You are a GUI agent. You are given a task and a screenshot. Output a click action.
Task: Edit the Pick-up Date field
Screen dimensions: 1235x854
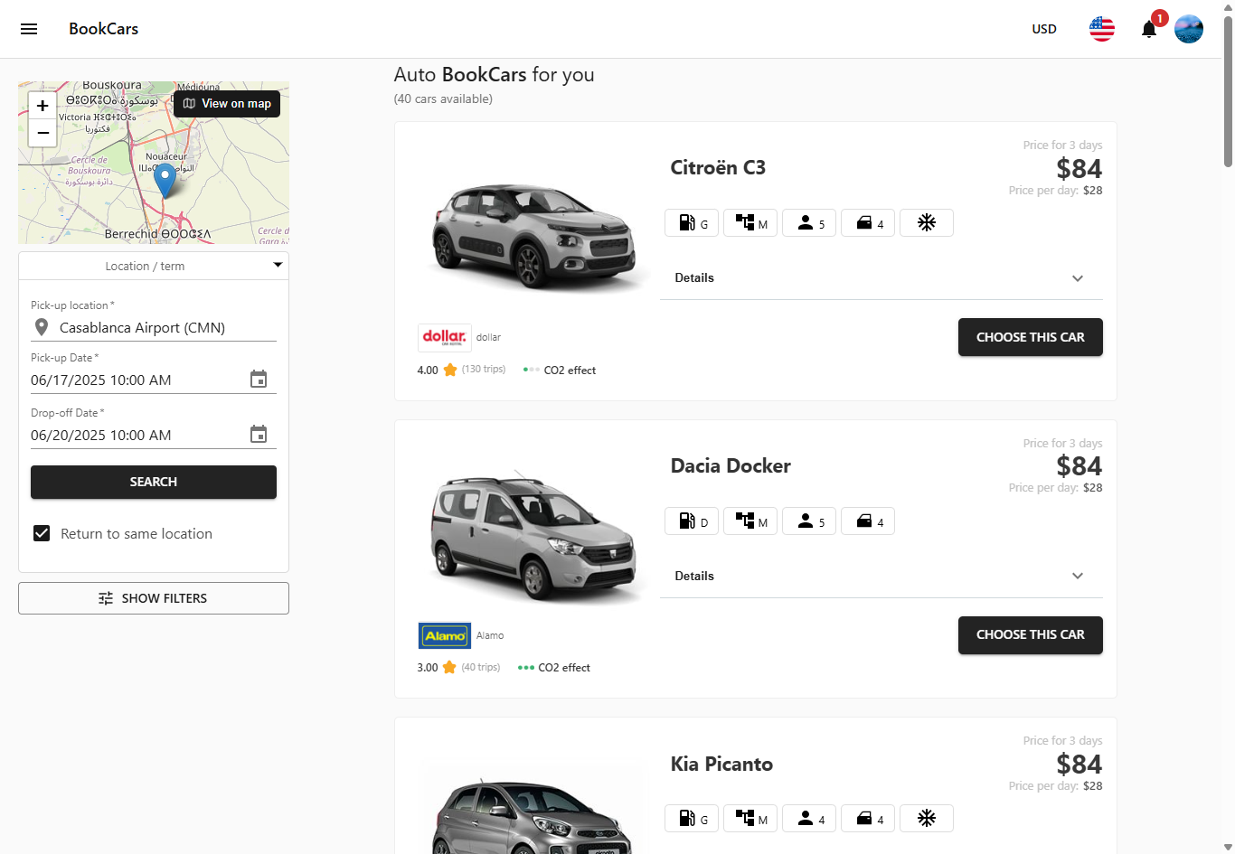pyautogui.click(x=137, y=380)
